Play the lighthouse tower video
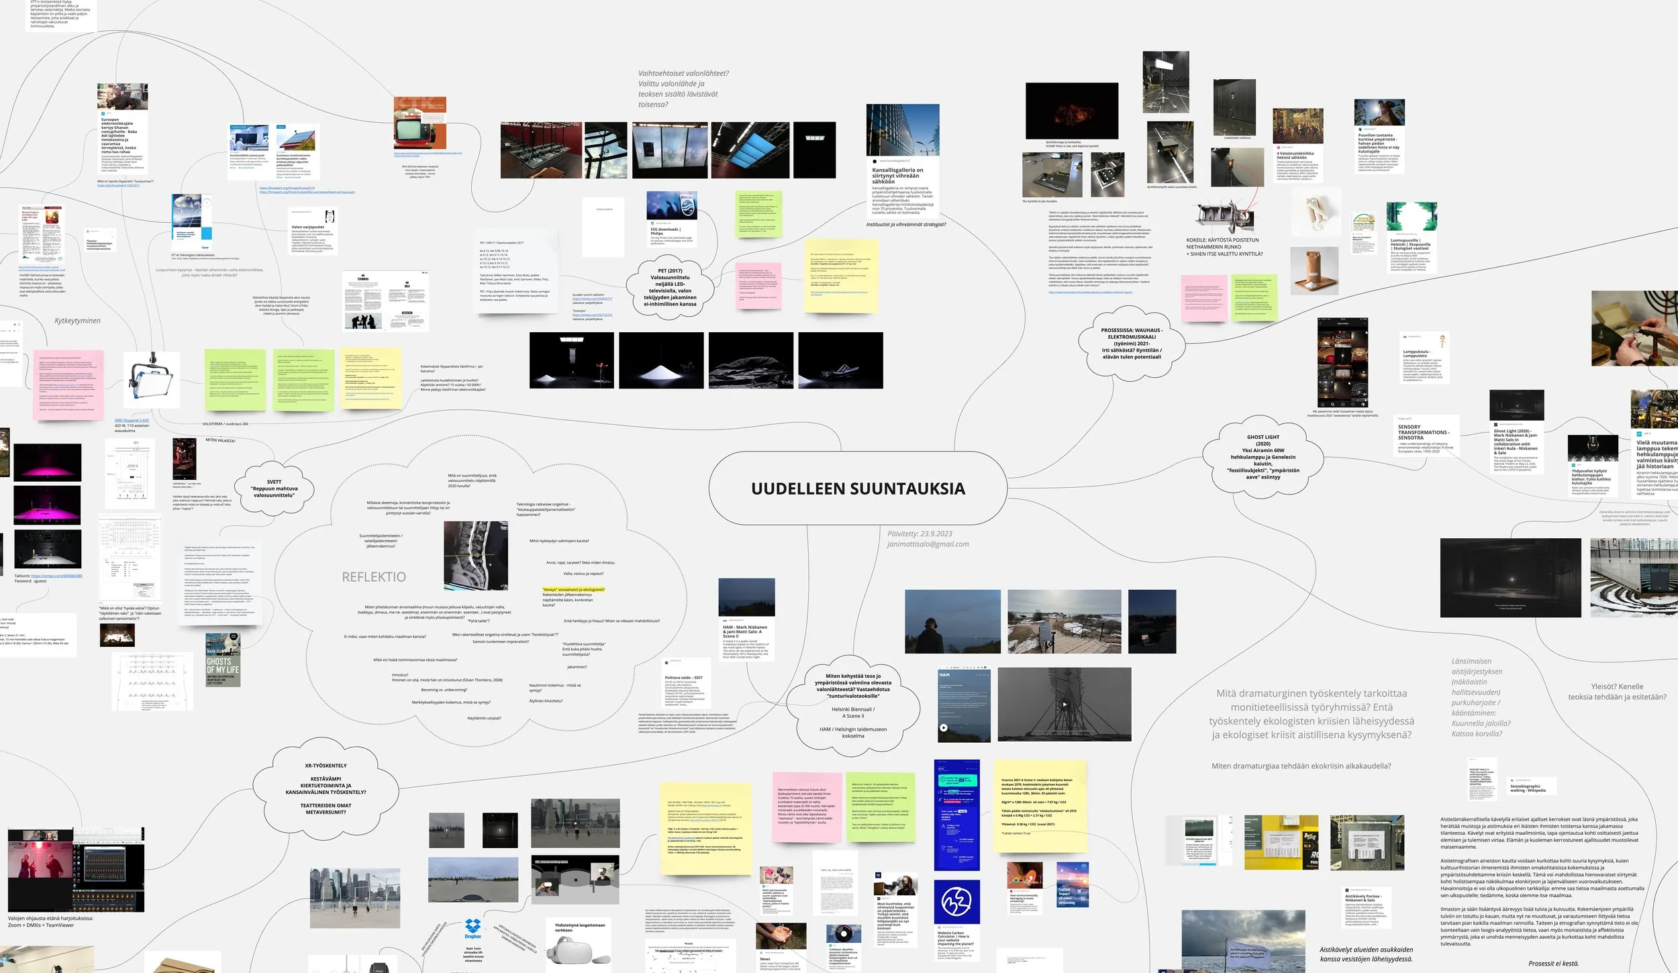Viewport: 1678px width, 973px height. tap(1064, 705)
